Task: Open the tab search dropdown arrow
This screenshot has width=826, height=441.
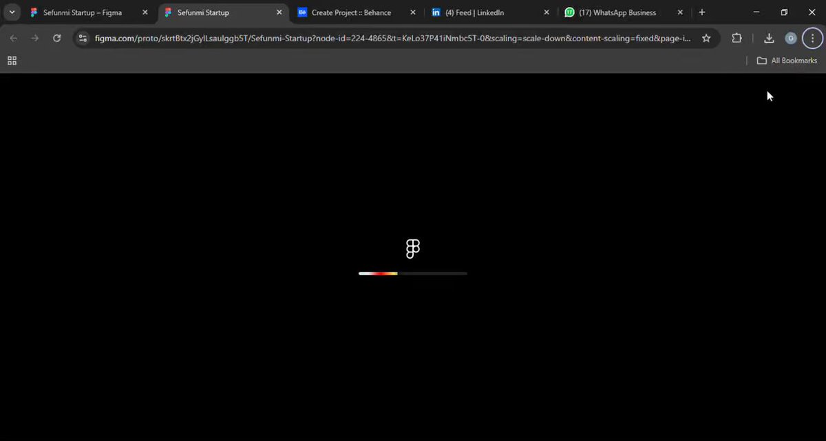Action: 12,12
